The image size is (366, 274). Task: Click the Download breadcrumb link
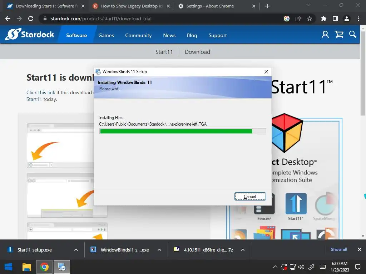tap(197, 52)
